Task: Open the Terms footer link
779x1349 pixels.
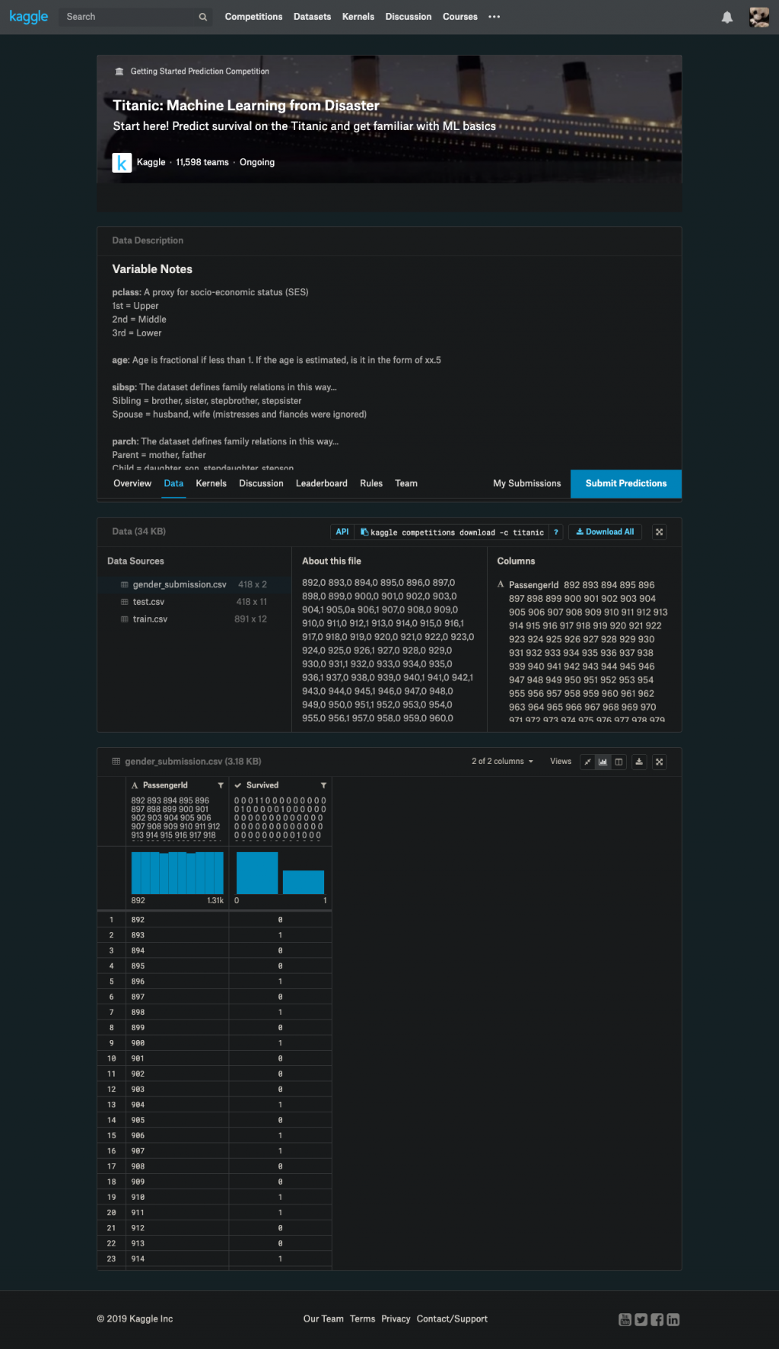Action: click(362, 1319)
